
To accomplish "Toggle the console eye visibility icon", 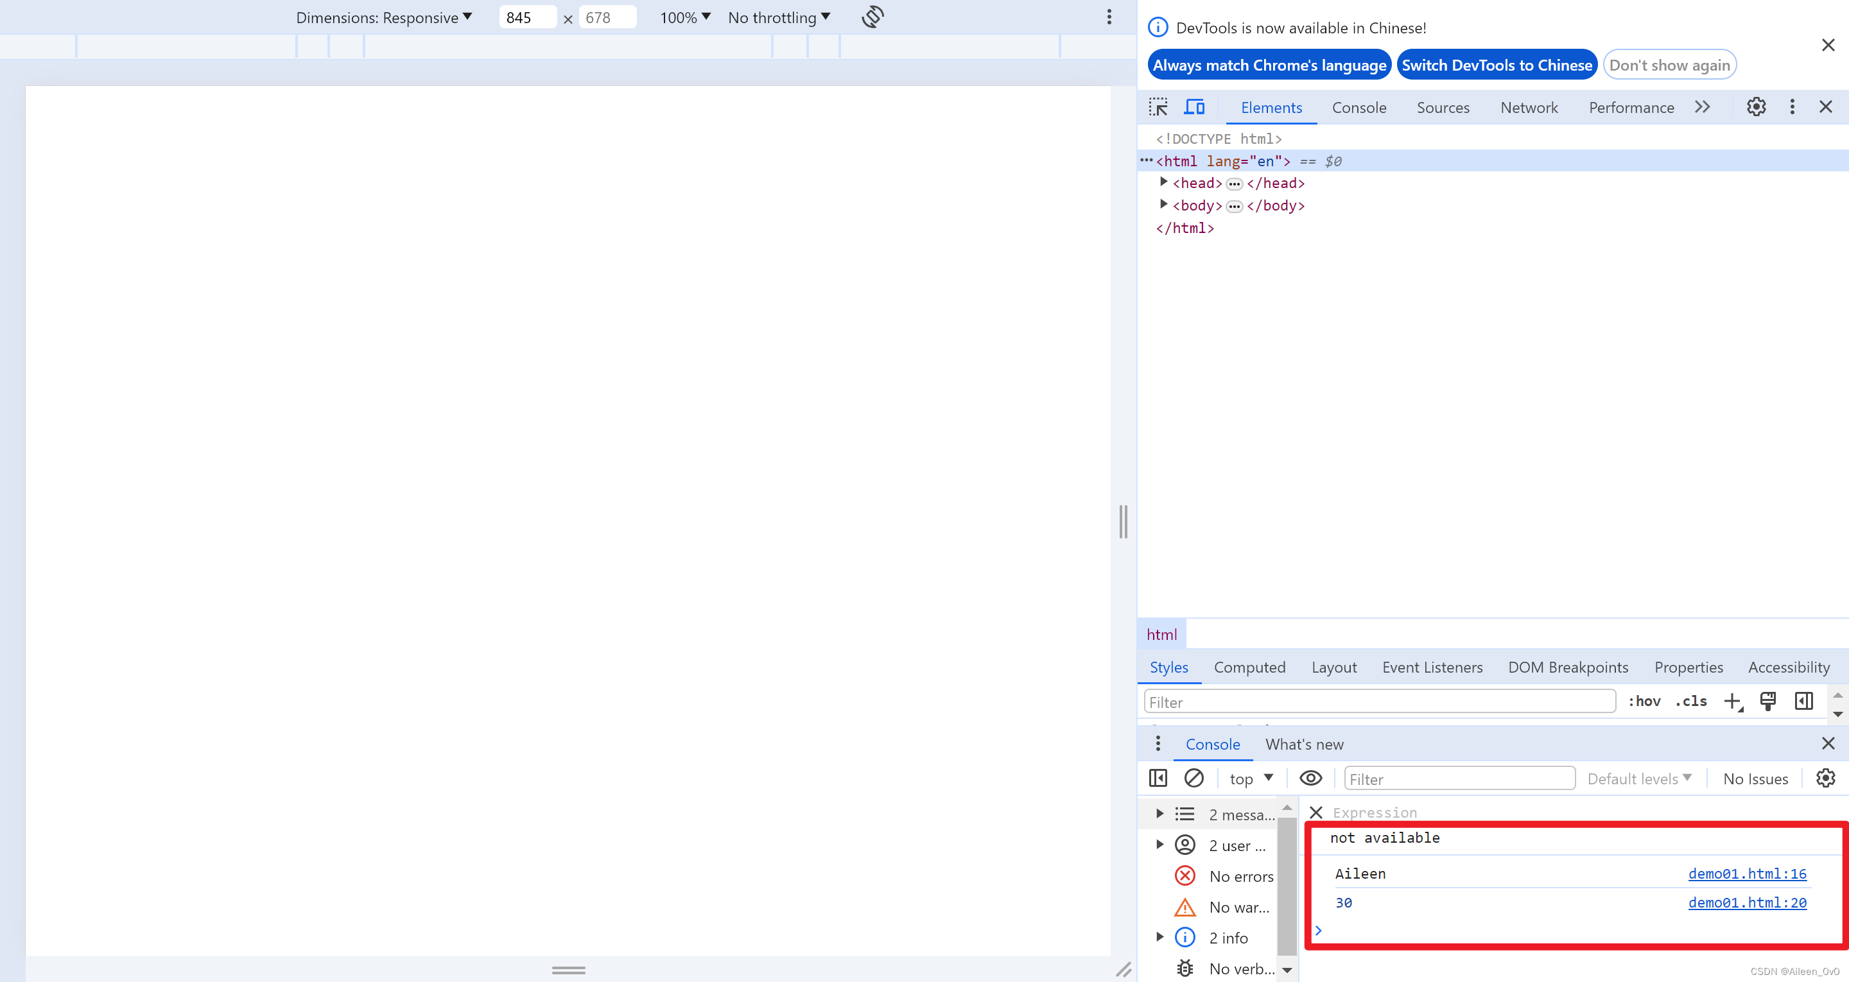I will tap(1311, 778).
